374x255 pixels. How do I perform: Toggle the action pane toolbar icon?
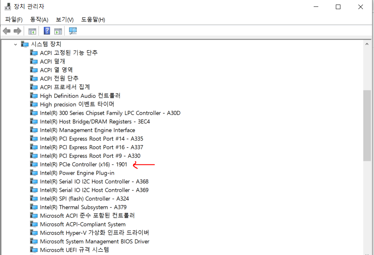pyautogui.click(x=58, y=31)
